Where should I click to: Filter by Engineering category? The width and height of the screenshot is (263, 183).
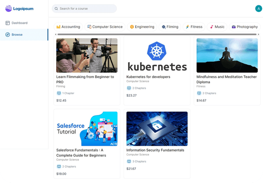click(x=142, y=27)
